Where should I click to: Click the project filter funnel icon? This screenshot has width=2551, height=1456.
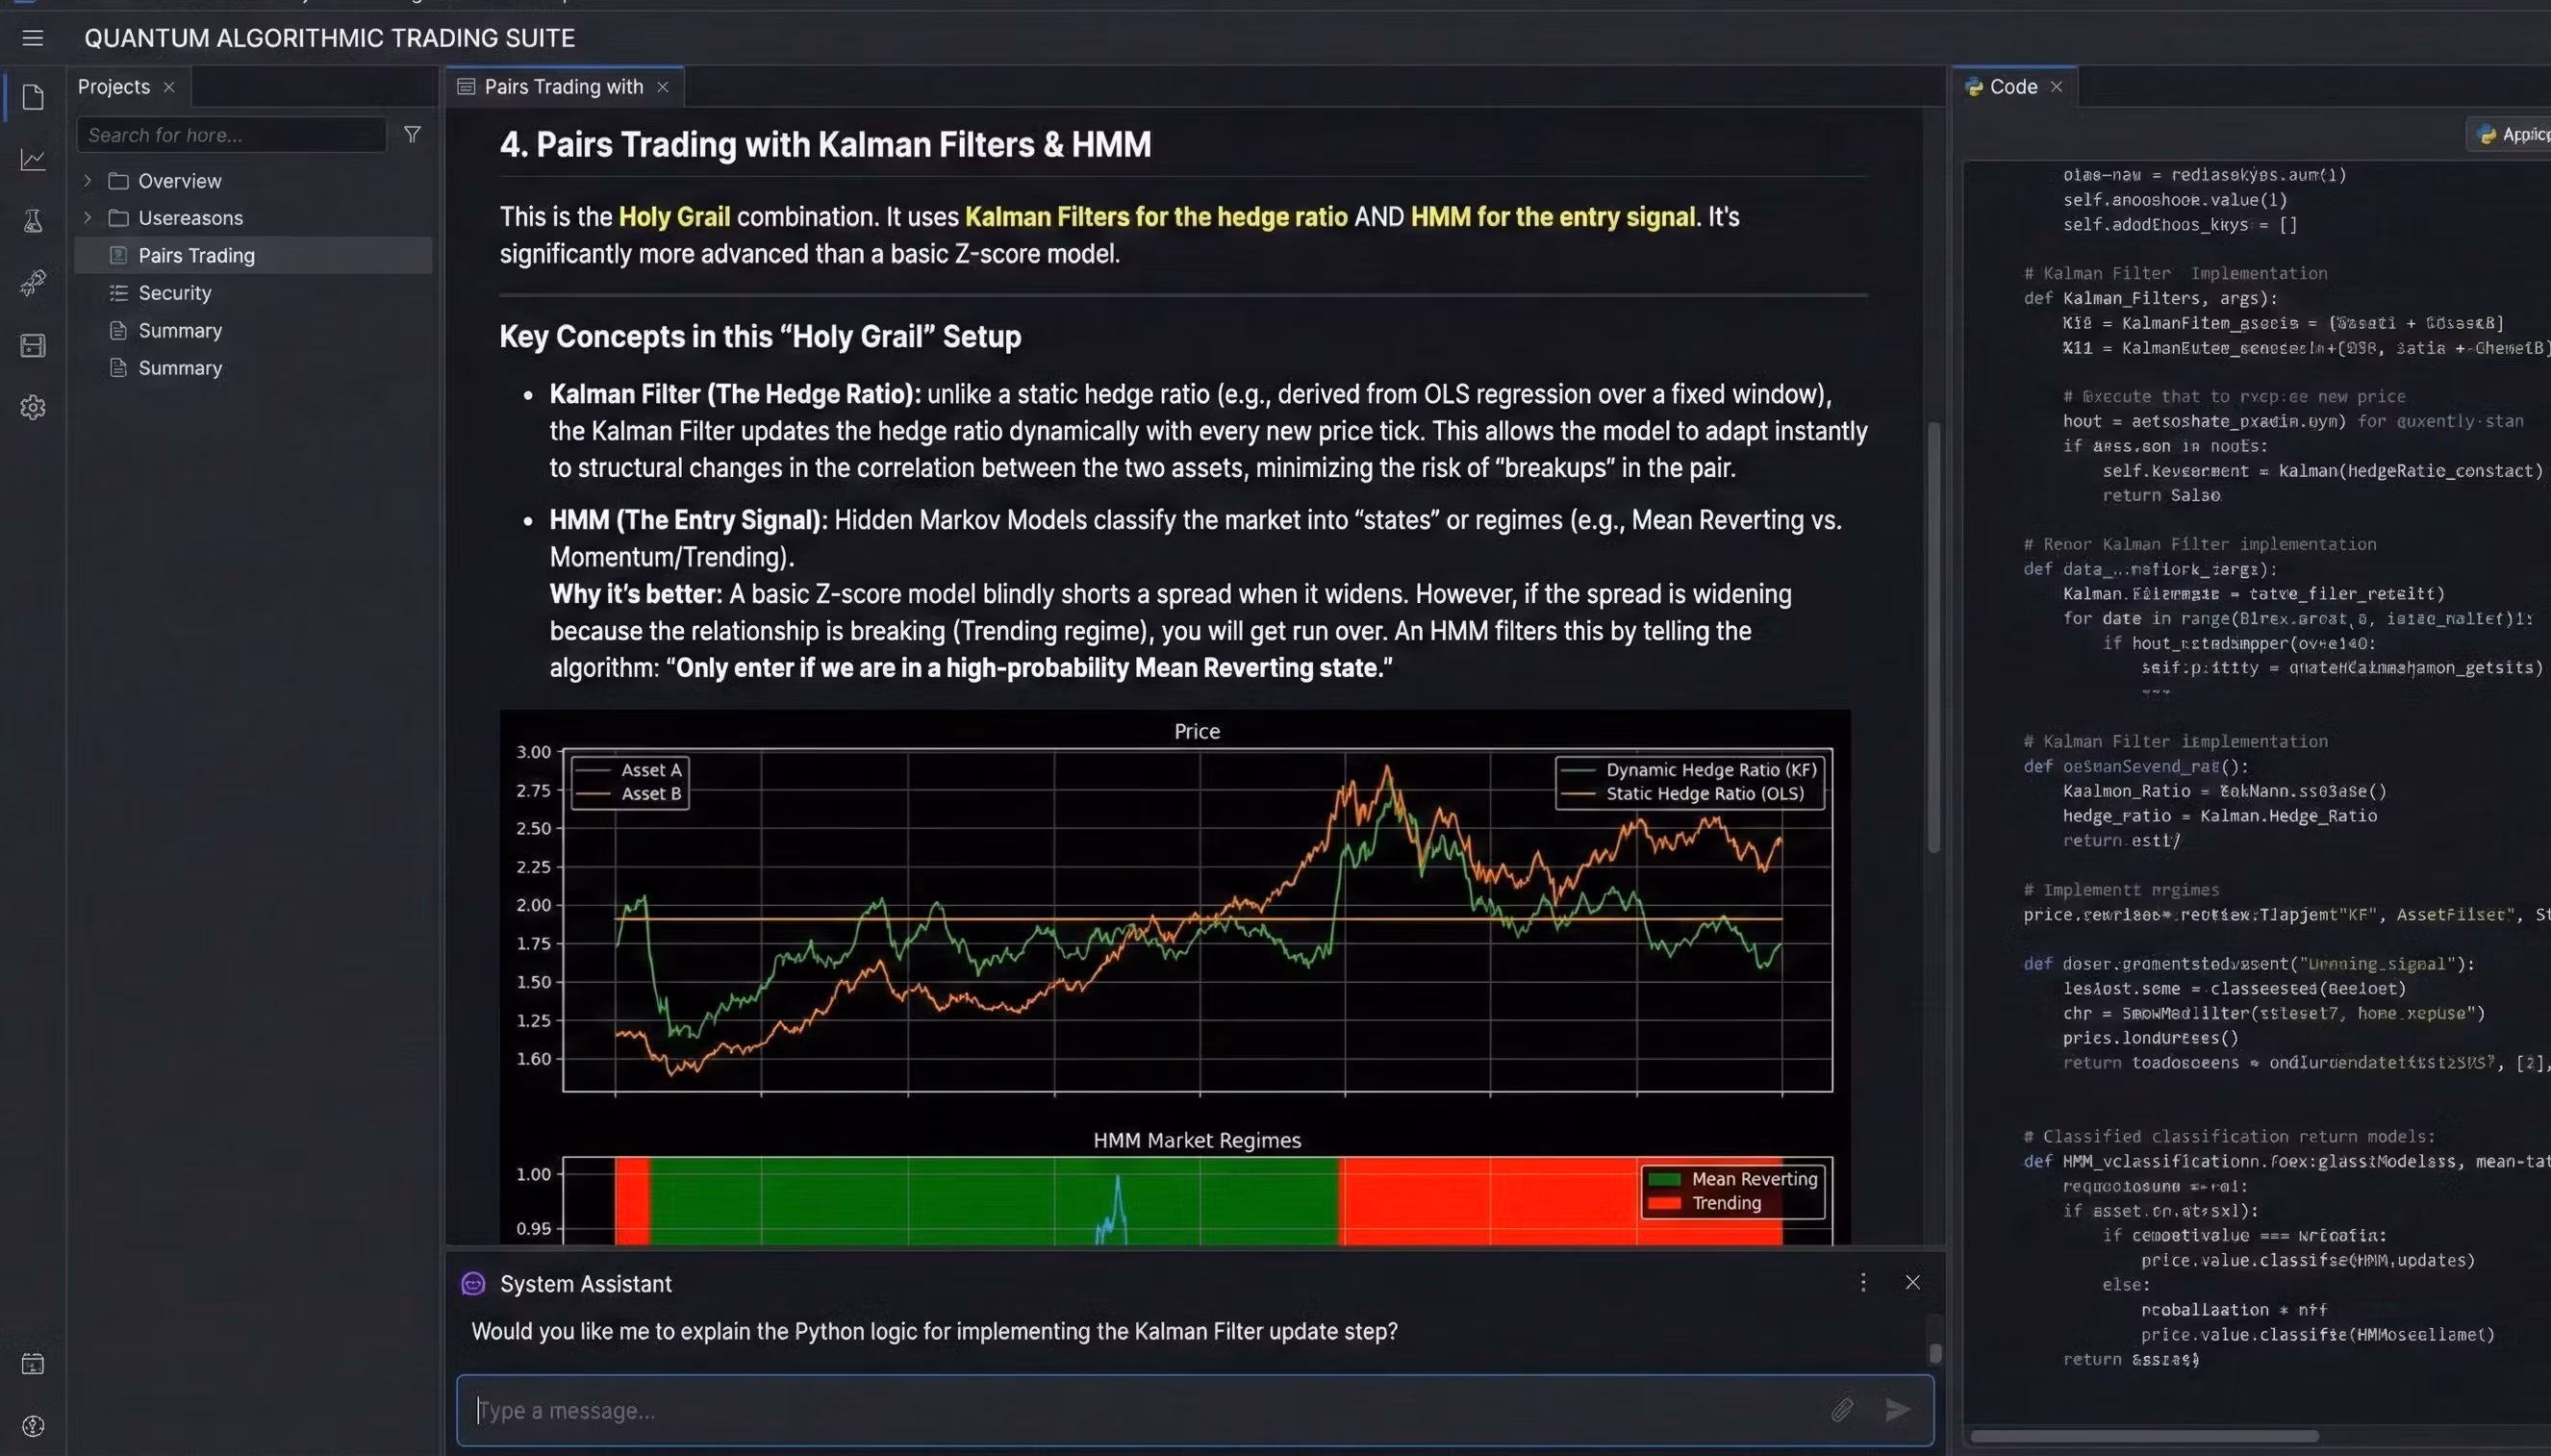[412, 134]
